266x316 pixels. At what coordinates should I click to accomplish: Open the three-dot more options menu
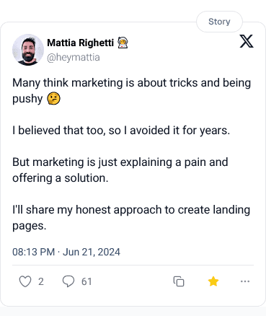(x=245, y=281)
